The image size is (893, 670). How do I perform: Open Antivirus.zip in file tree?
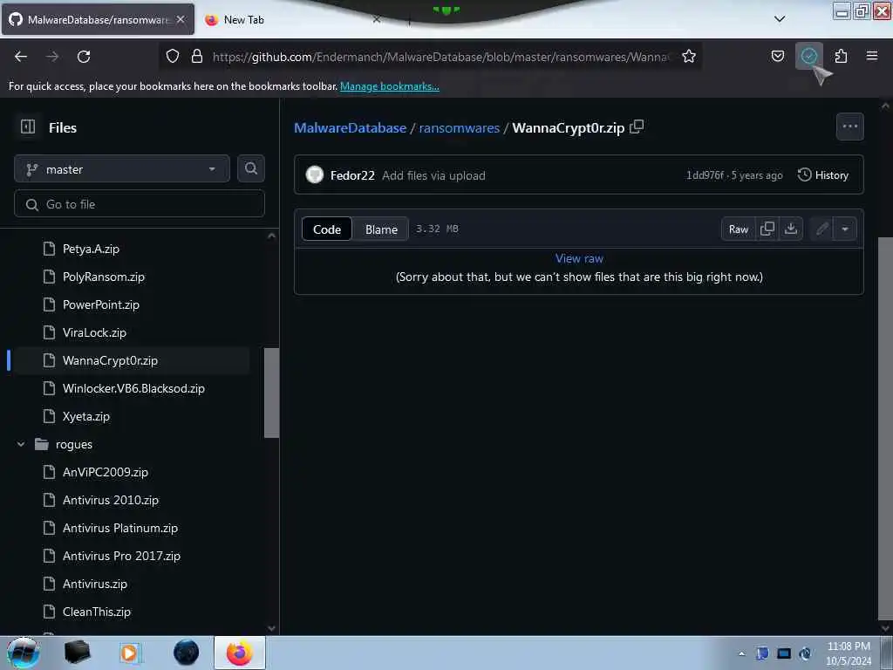click(95, 584)
